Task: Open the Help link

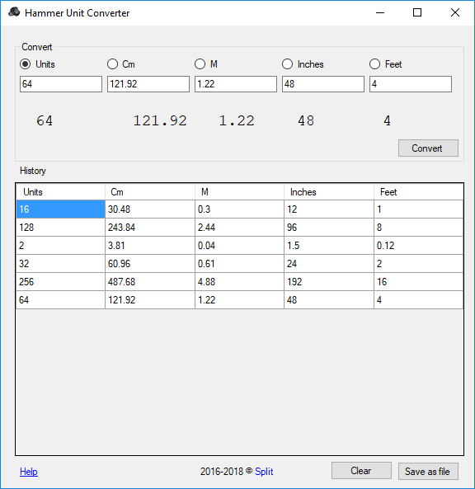Action: pos(29,472)
